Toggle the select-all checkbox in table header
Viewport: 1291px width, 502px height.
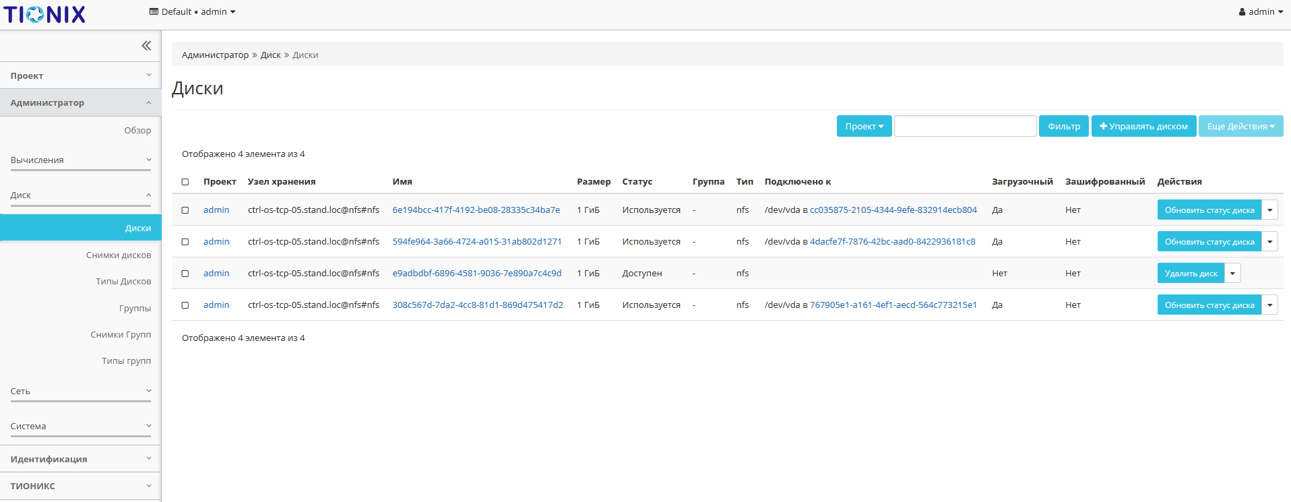pos(185,182)
